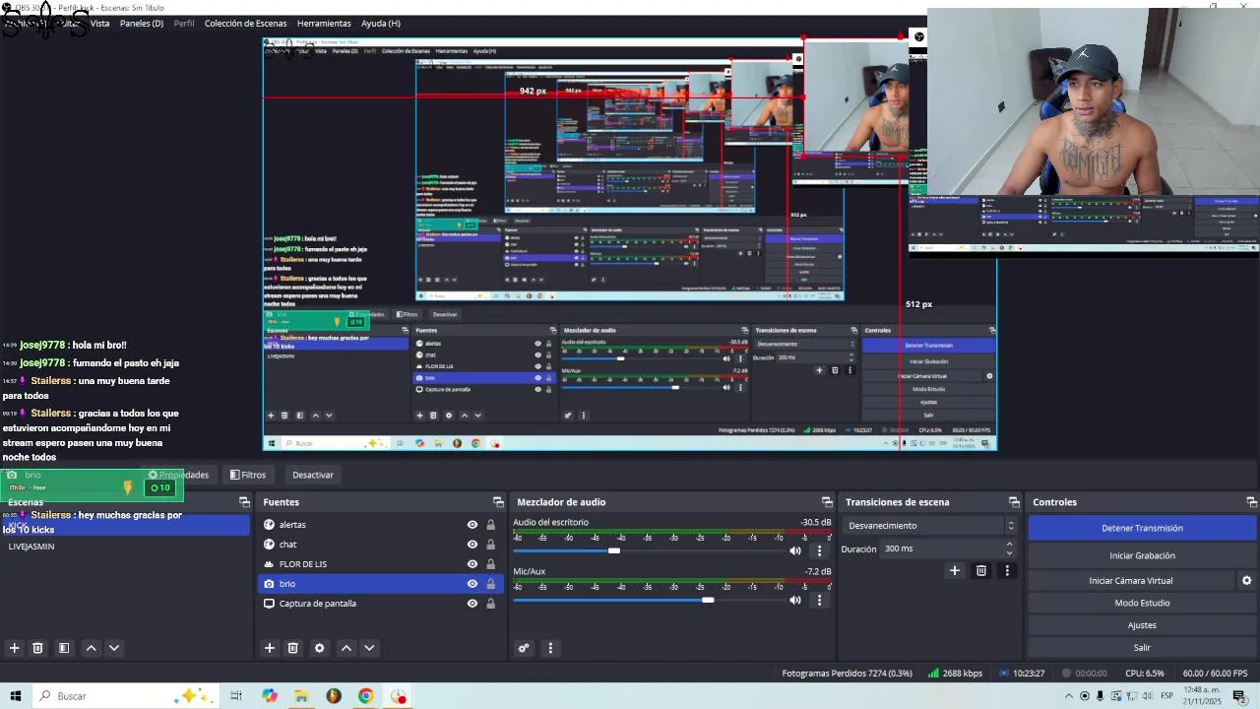Open transition properties three-dot menu
The image size is (1260, 709).
[1006, 570]
